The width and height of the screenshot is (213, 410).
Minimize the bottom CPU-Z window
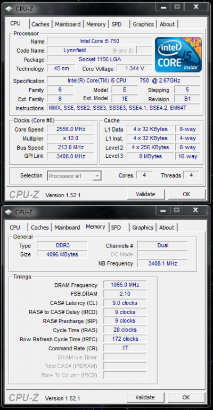pyautogui.click(x=162, y=210)
